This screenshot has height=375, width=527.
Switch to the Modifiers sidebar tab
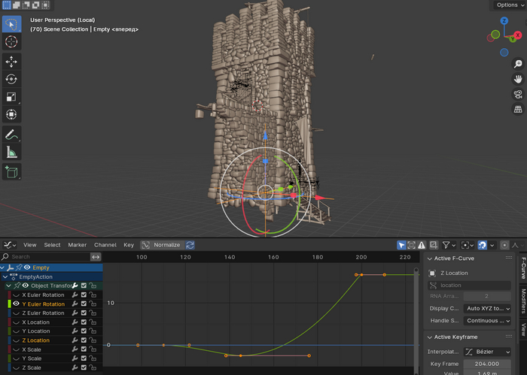[x=522, y=300]
